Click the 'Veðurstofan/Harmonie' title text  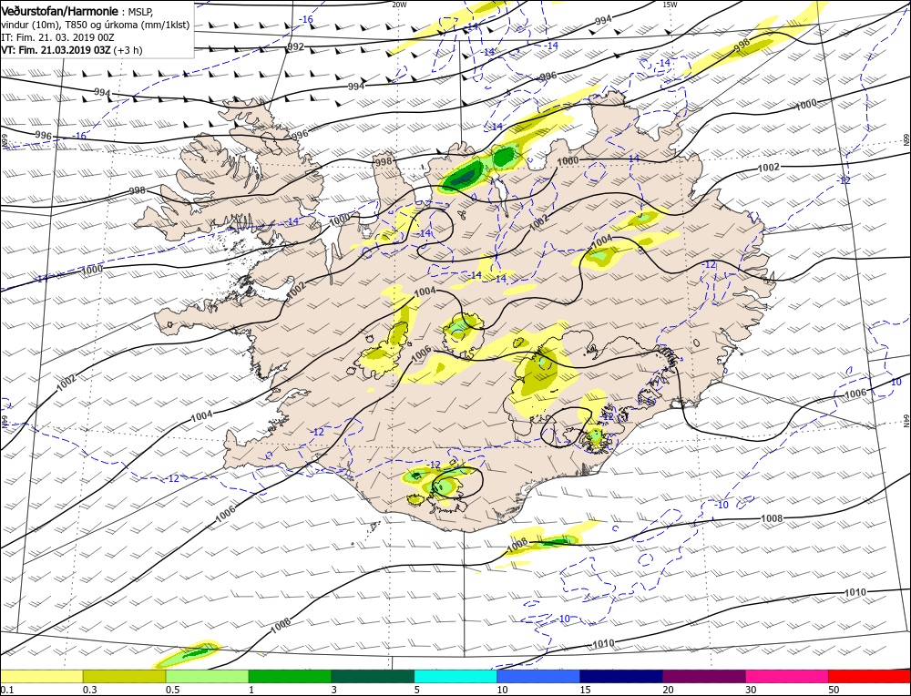coord(60,12)
